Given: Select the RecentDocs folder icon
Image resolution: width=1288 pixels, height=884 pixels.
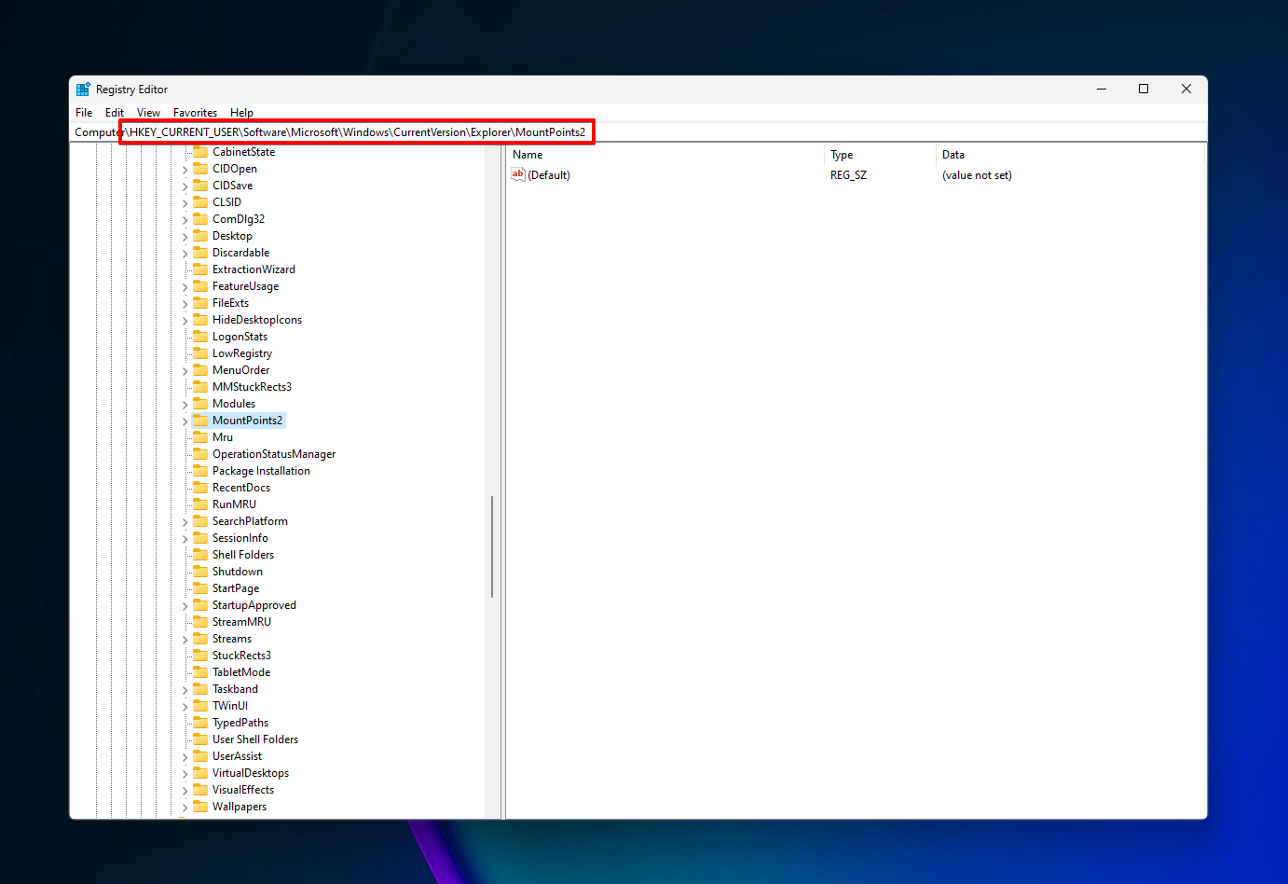Looking at the screenshot, I should (200, 488).
